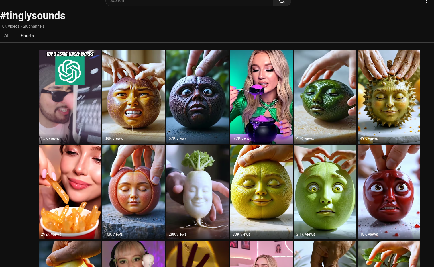Image resolution: width=434 pixels, height=267 pixels.
Task: Open the blonde girl with headphones short
Action: tap(134, 254)
